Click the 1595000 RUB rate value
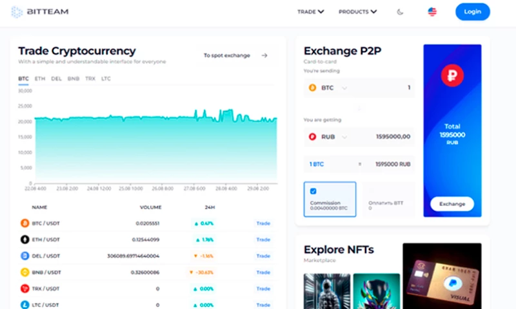Image resolution: width=516 pixels, height=309 pixels. pos(393,164)
